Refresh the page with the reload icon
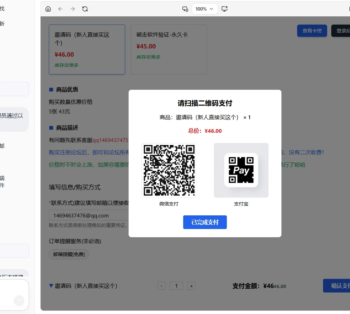 click(x=85, y=9)
